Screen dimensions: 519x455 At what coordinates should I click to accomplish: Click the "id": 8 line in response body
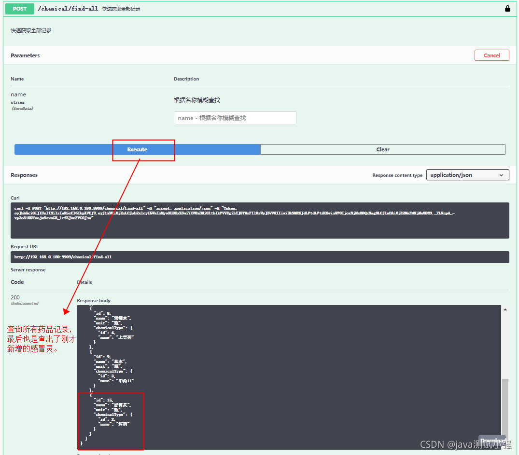click(103, 313)
